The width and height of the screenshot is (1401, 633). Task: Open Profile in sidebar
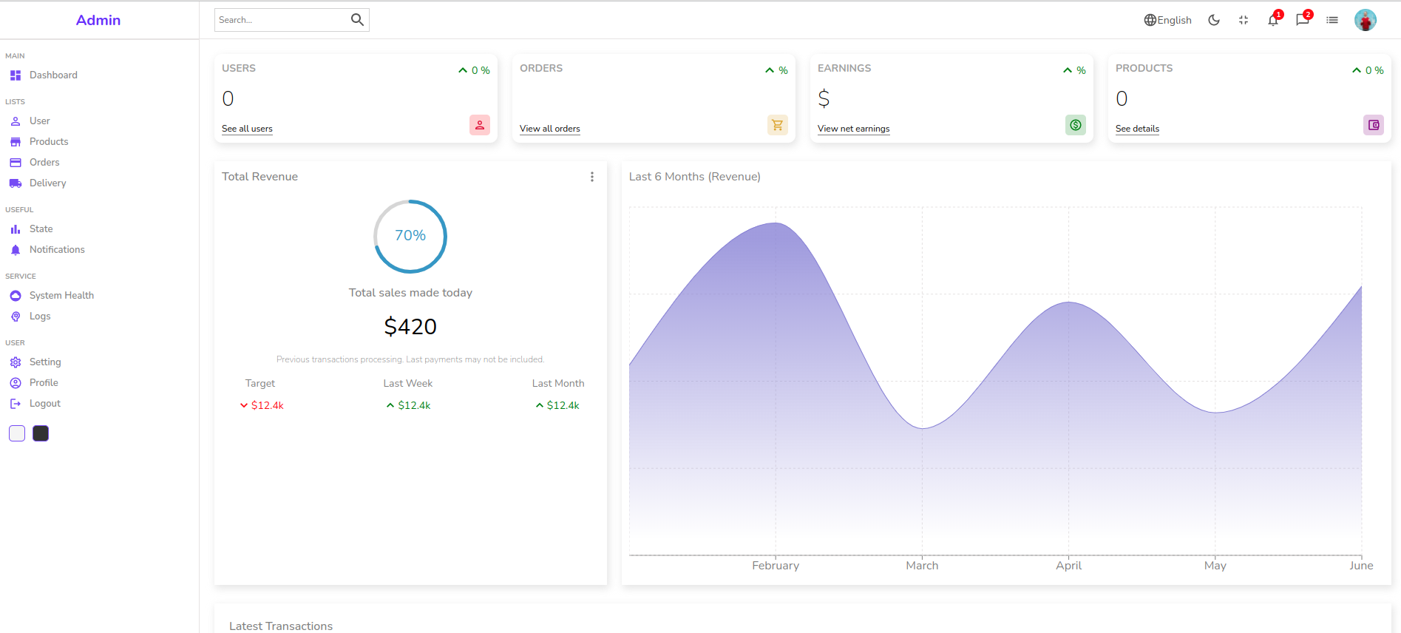click(x=44, y=382)
